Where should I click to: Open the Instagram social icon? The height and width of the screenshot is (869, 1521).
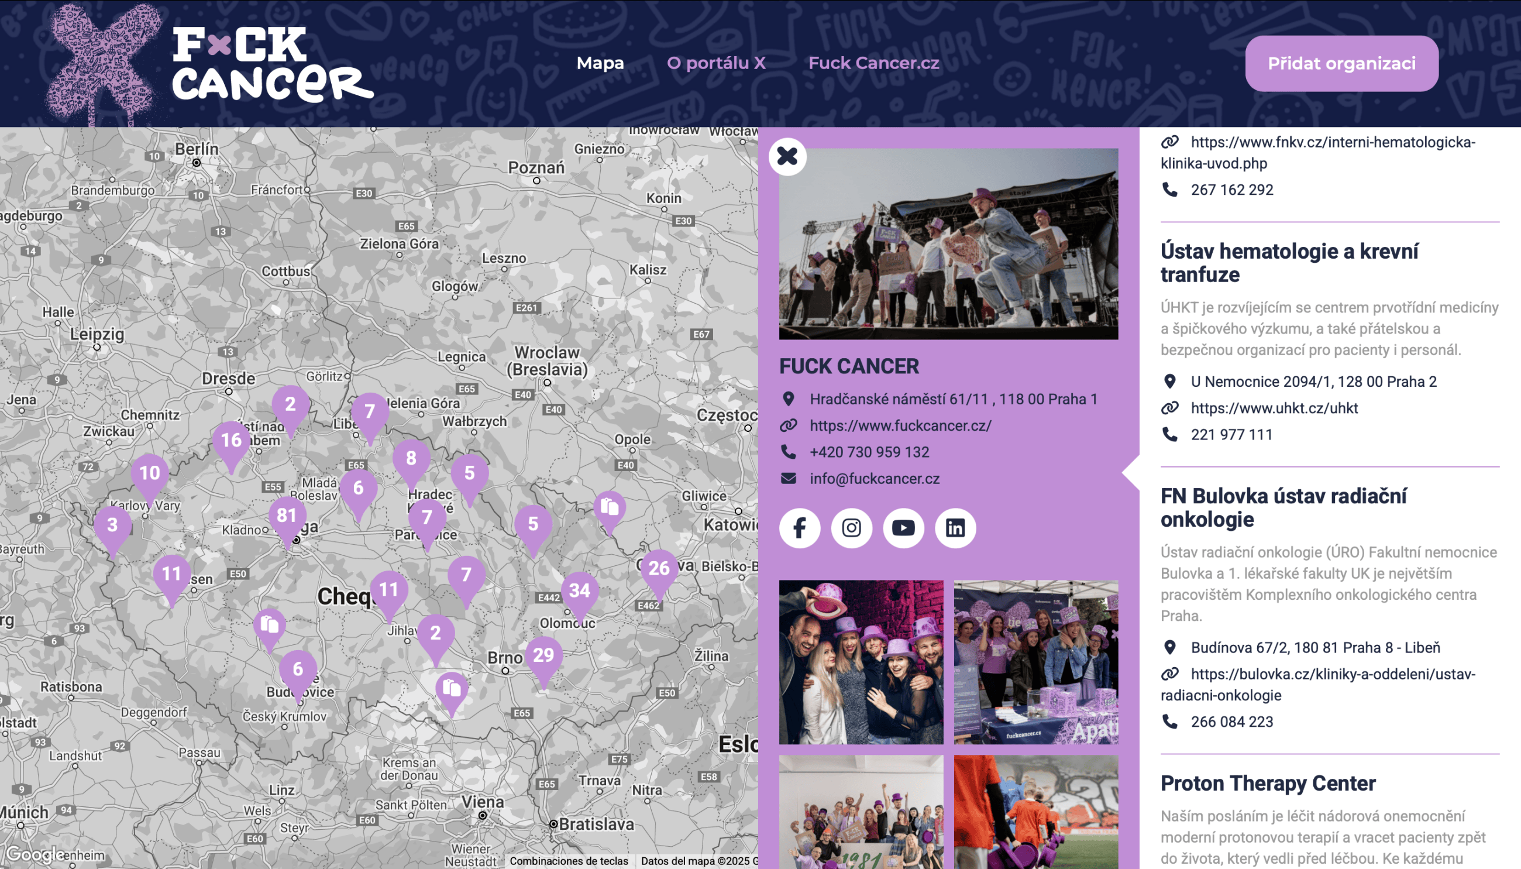click(x=851, y=528)
